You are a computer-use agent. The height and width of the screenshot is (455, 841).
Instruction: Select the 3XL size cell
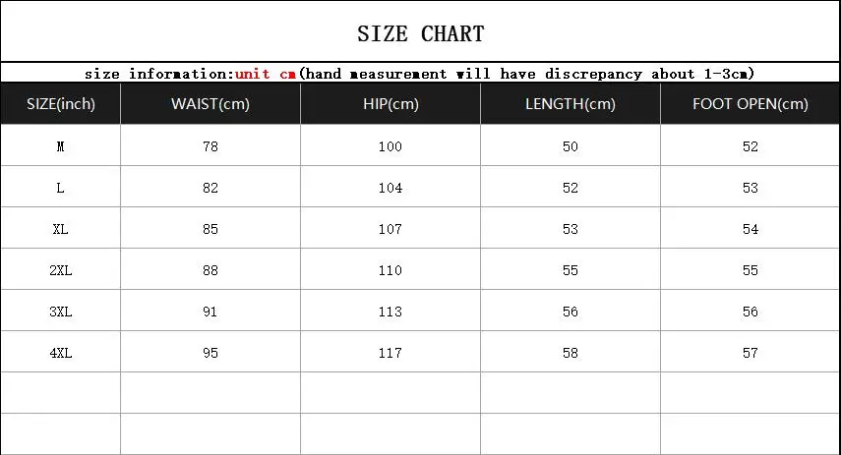click(x=61, y=312)
